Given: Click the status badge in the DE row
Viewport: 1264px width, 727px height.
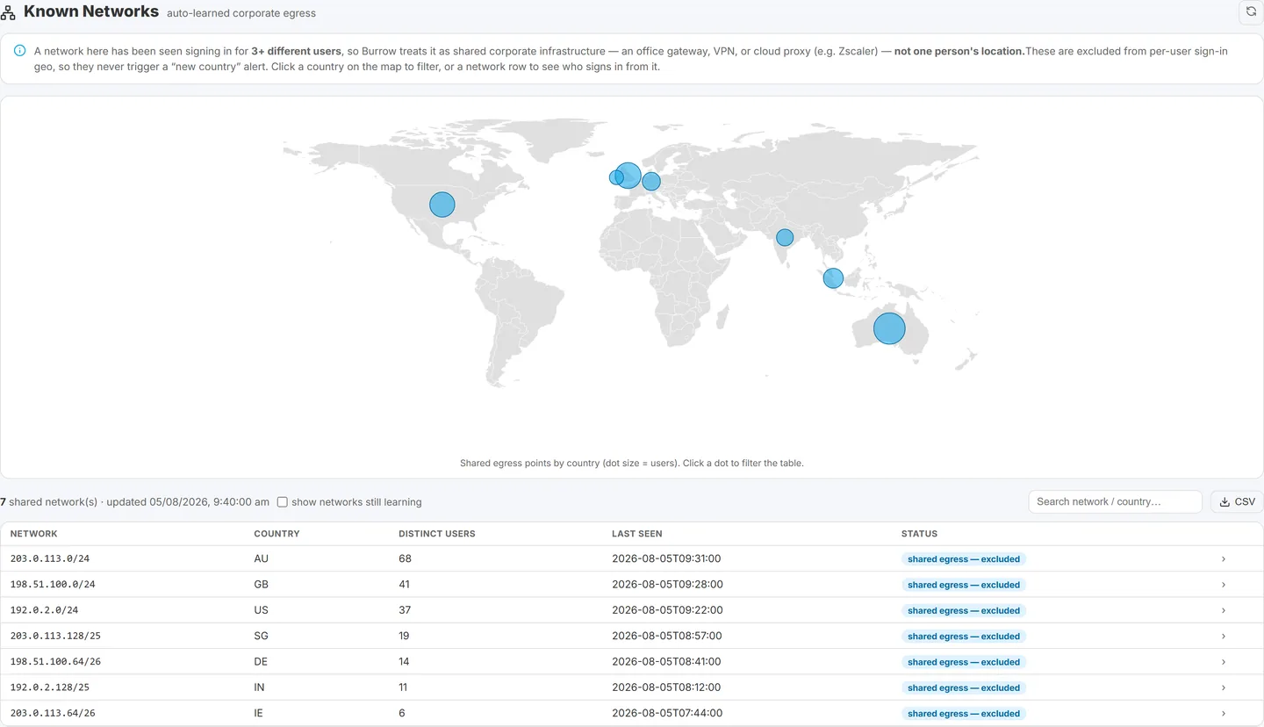Looking at the screenshot, I should (964, 662).
